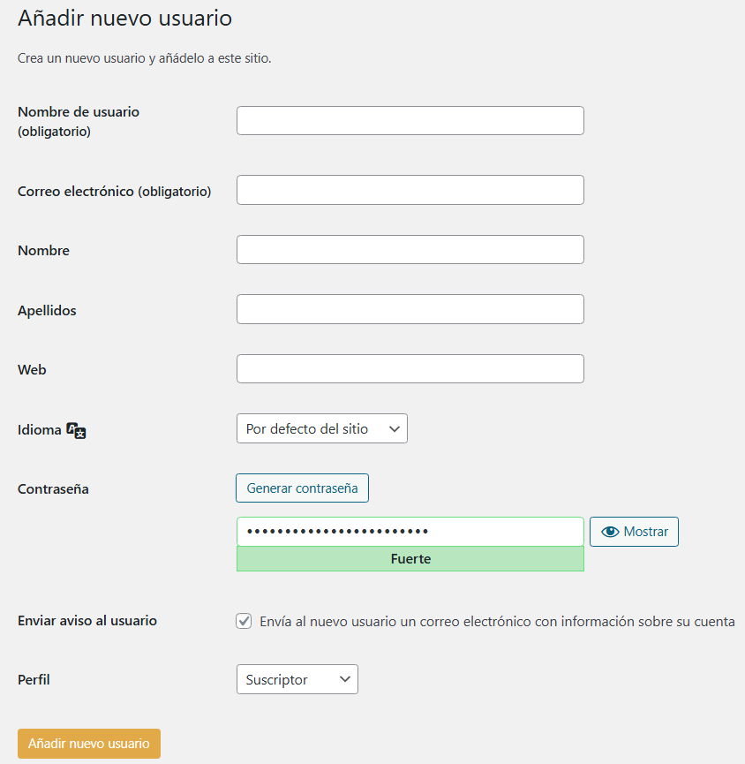Click the email notification description text
This screenshot has width=745, height=764.
tap(497, 622)
